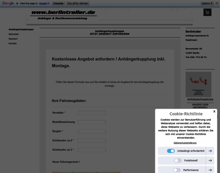This screenshot has height=173, width=220.
Task: Close the cookie policy popup
Action: (214, 111)
